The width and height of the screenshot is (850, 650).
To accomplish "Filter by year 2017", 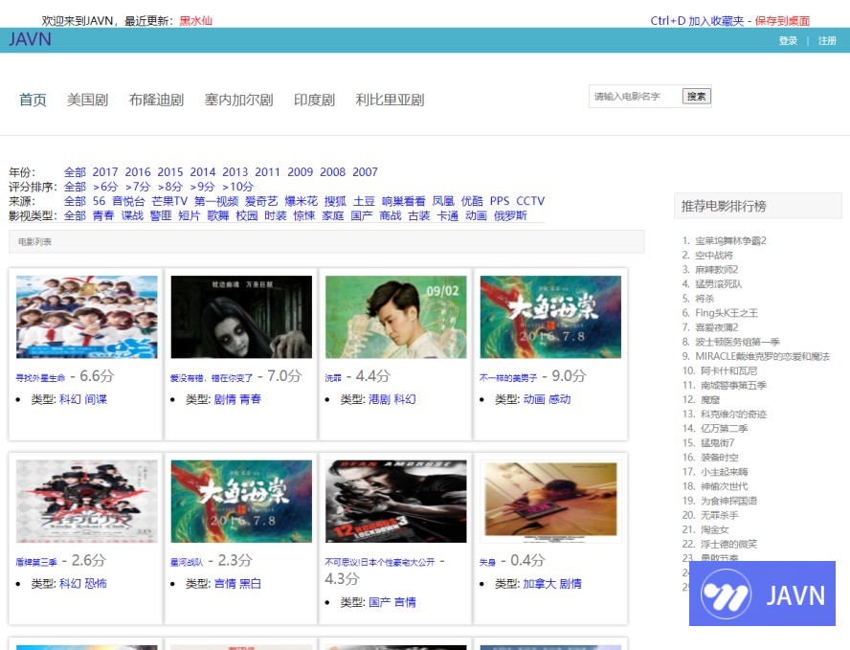I will point(105,172).
